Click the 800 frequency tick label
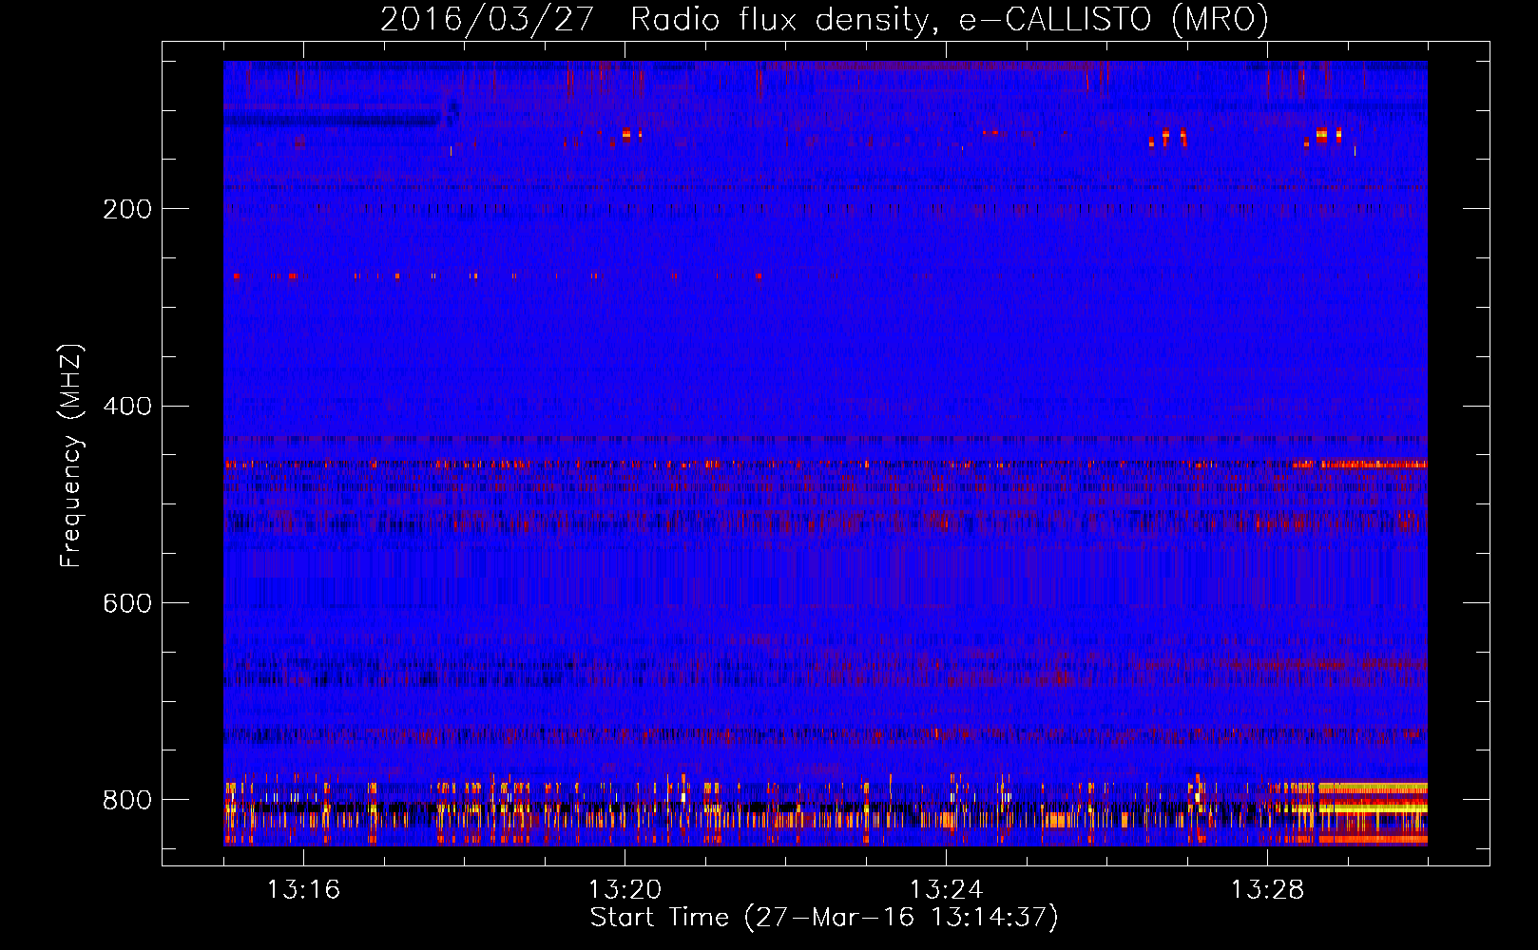Viewport: 1538px width, 950px height. [x=127, y=800]
